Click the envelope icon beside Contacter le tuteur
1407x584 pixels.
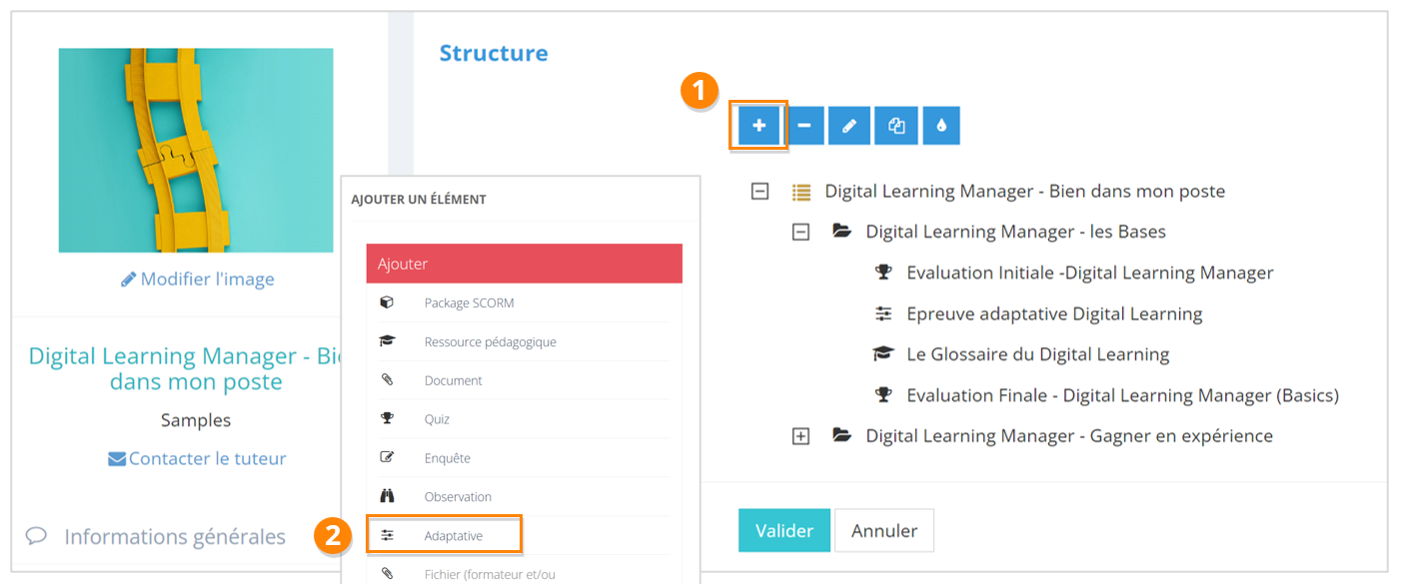click(x=117, y=459)
